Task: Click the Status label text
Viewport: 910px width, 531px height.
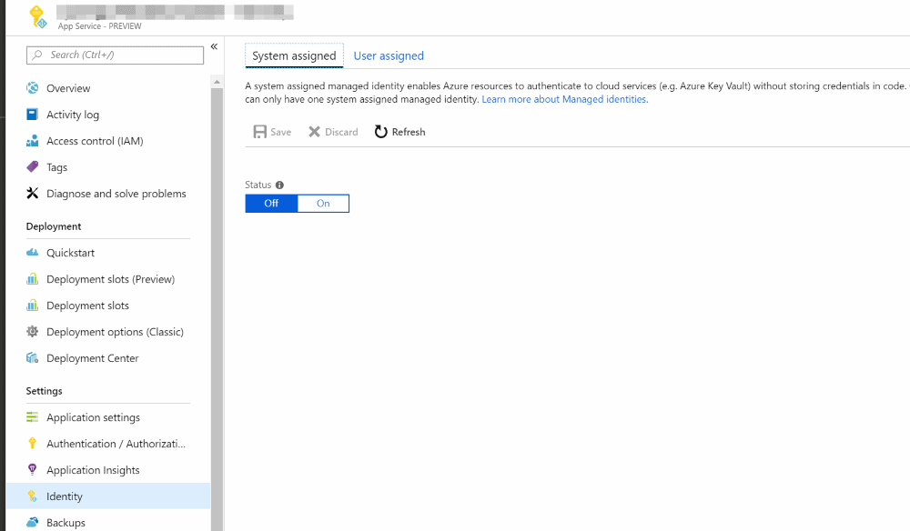Action: (258, 185)
